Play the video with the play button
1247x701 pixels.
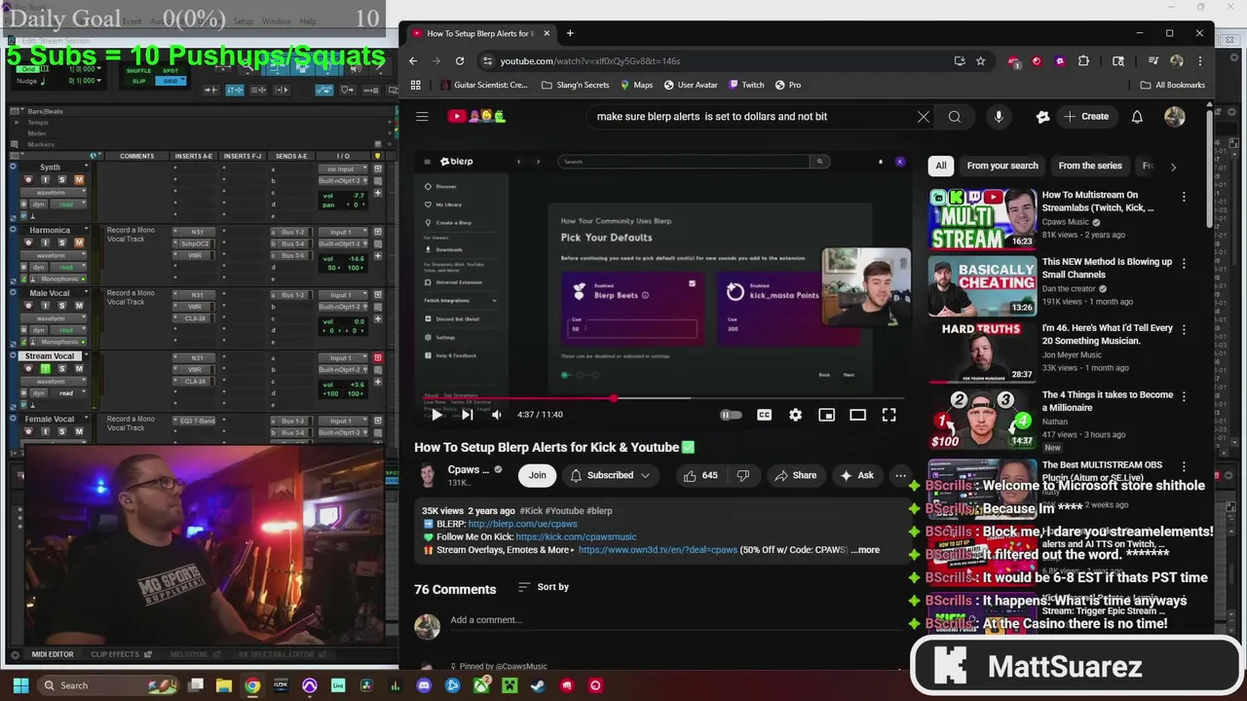click(x=435, y=415)
